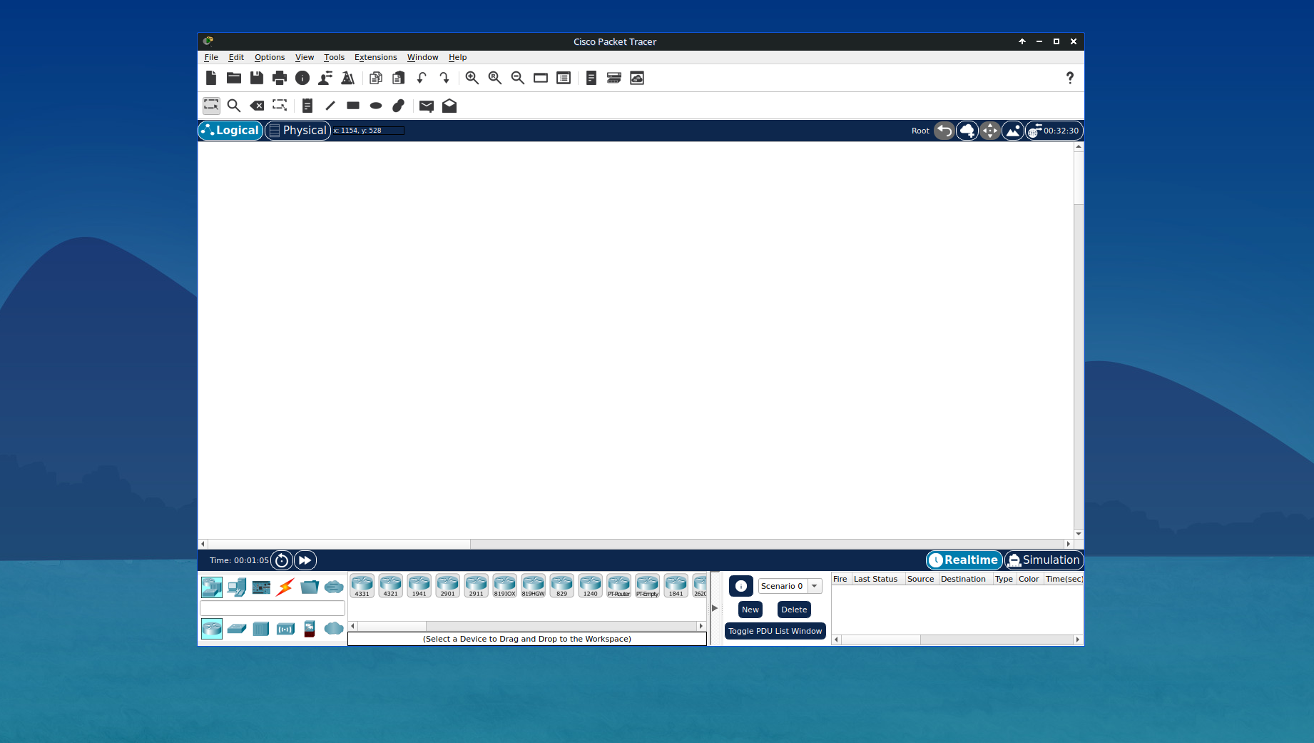Click the environment time 00:32:30
Screen dimensions: 1314x743
tap(1055, 131)
